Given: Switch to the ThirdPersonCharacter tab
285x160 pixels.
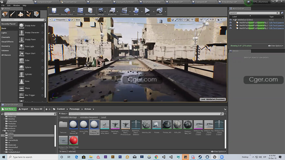Looking at the screenshot, I should 152,2.
